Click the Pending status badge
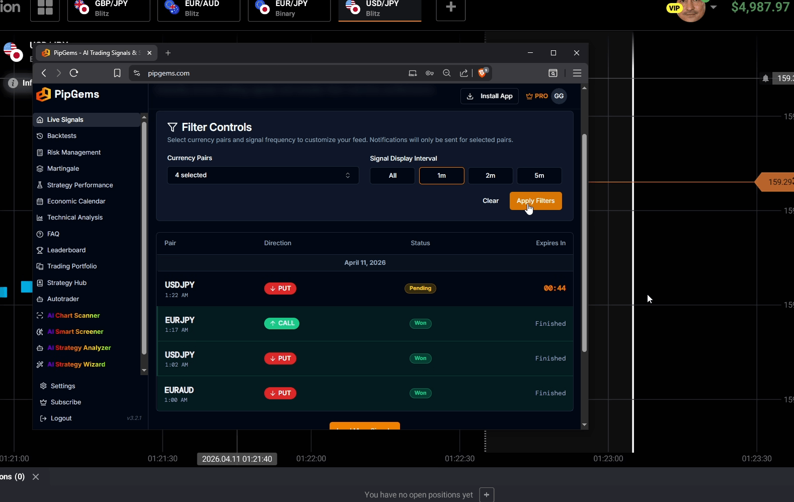The height and width of the screenshot is (502, 794). click(420, 289)
